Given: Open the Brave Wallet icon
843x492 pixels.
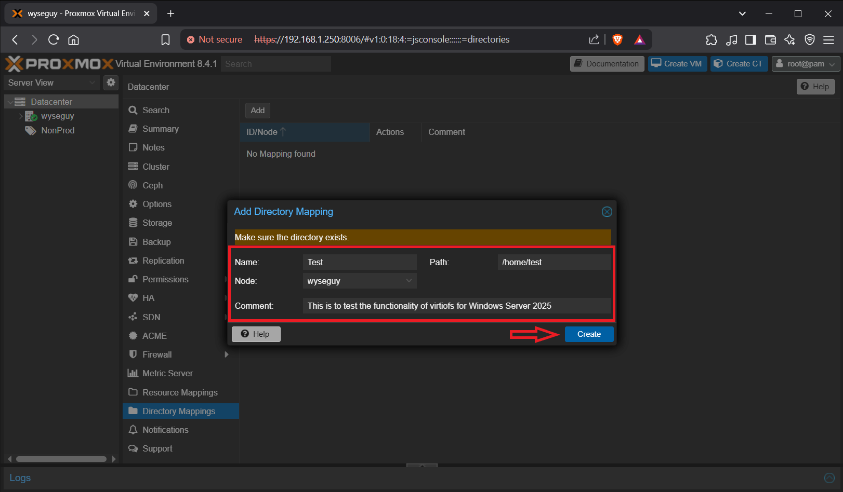Looking at the screenshot, I should pos(770,39).
